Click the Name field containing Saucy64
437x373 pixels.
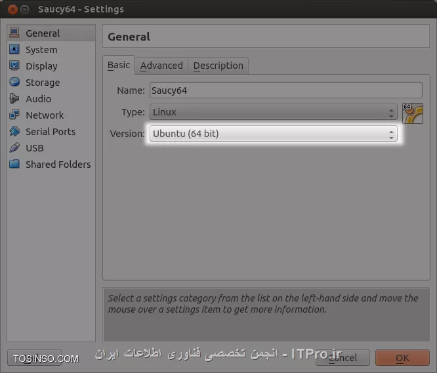285,90
